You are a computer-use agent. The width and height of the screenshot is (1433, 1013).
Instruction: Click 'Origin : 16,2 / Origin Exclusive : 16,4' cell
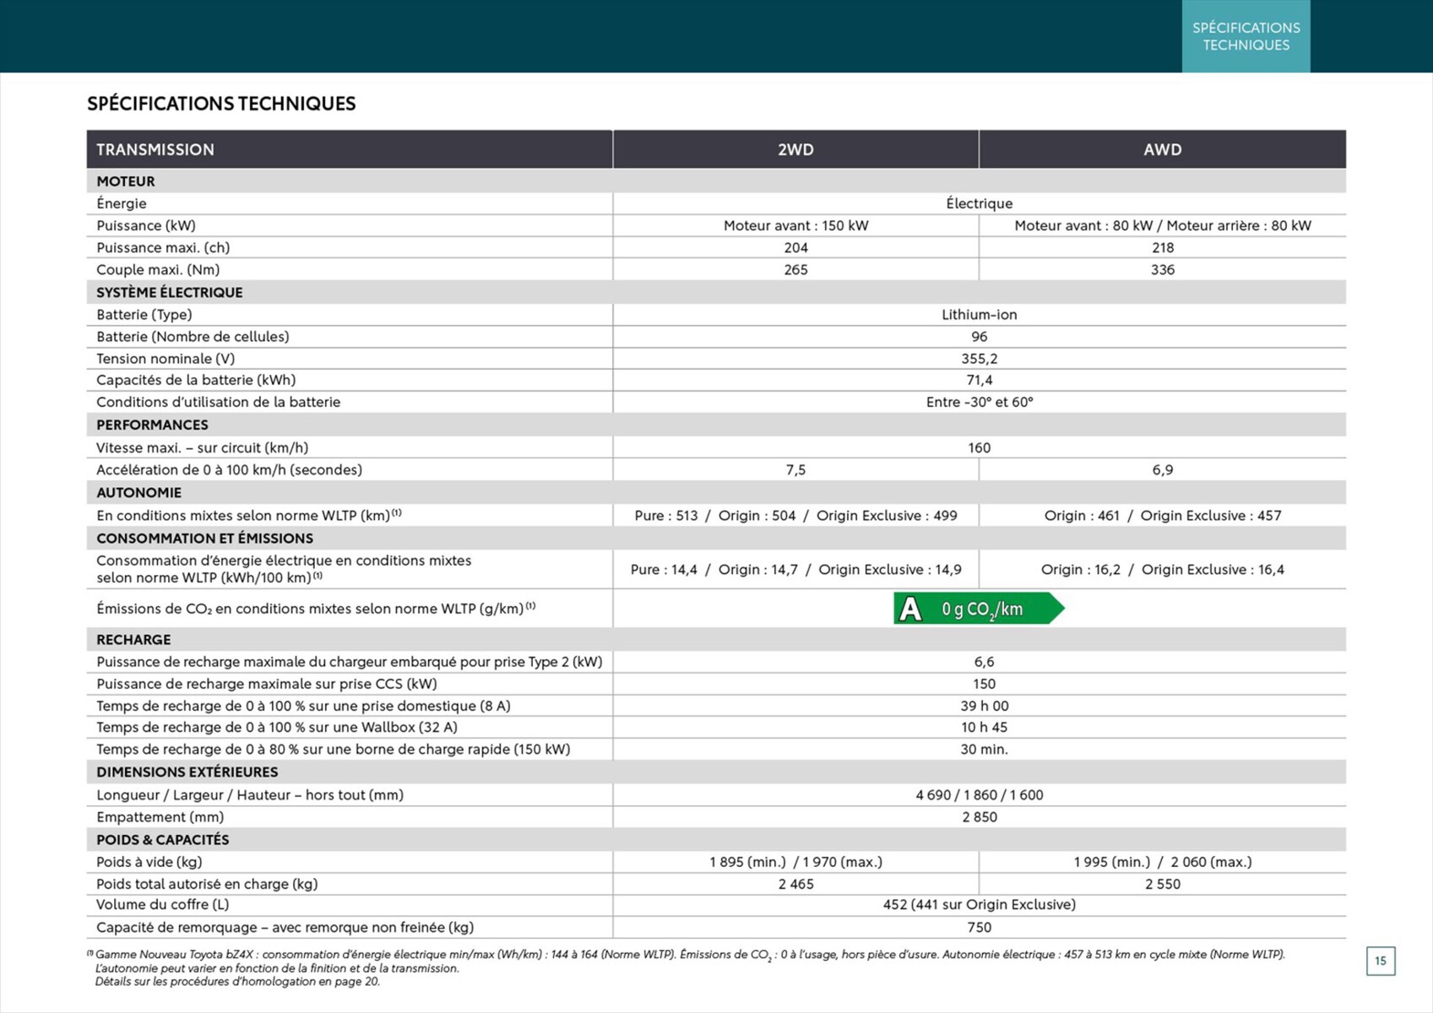pos(1163,570)
